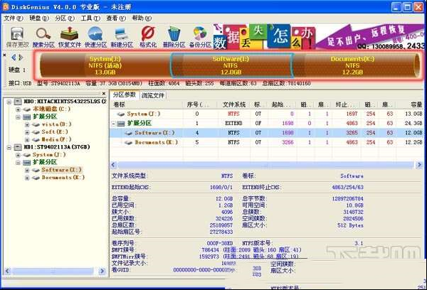The width and height of the screenshot is (427, 290).
Task: Click the 保存更改 save changes icon
Action: click(17, 38)
